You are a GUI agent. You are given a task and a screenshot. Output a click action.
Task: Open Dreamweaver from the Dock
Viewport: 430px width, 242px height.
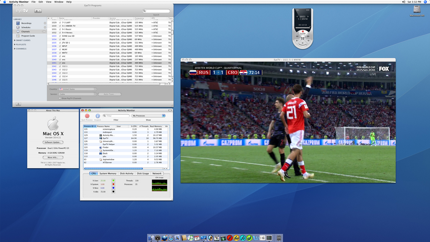(249, 238)
